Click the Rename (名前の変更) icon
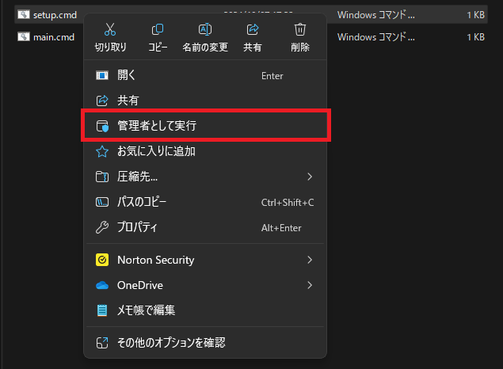The width and height of the screenshot is (503, 369). (x=204, y=30)
